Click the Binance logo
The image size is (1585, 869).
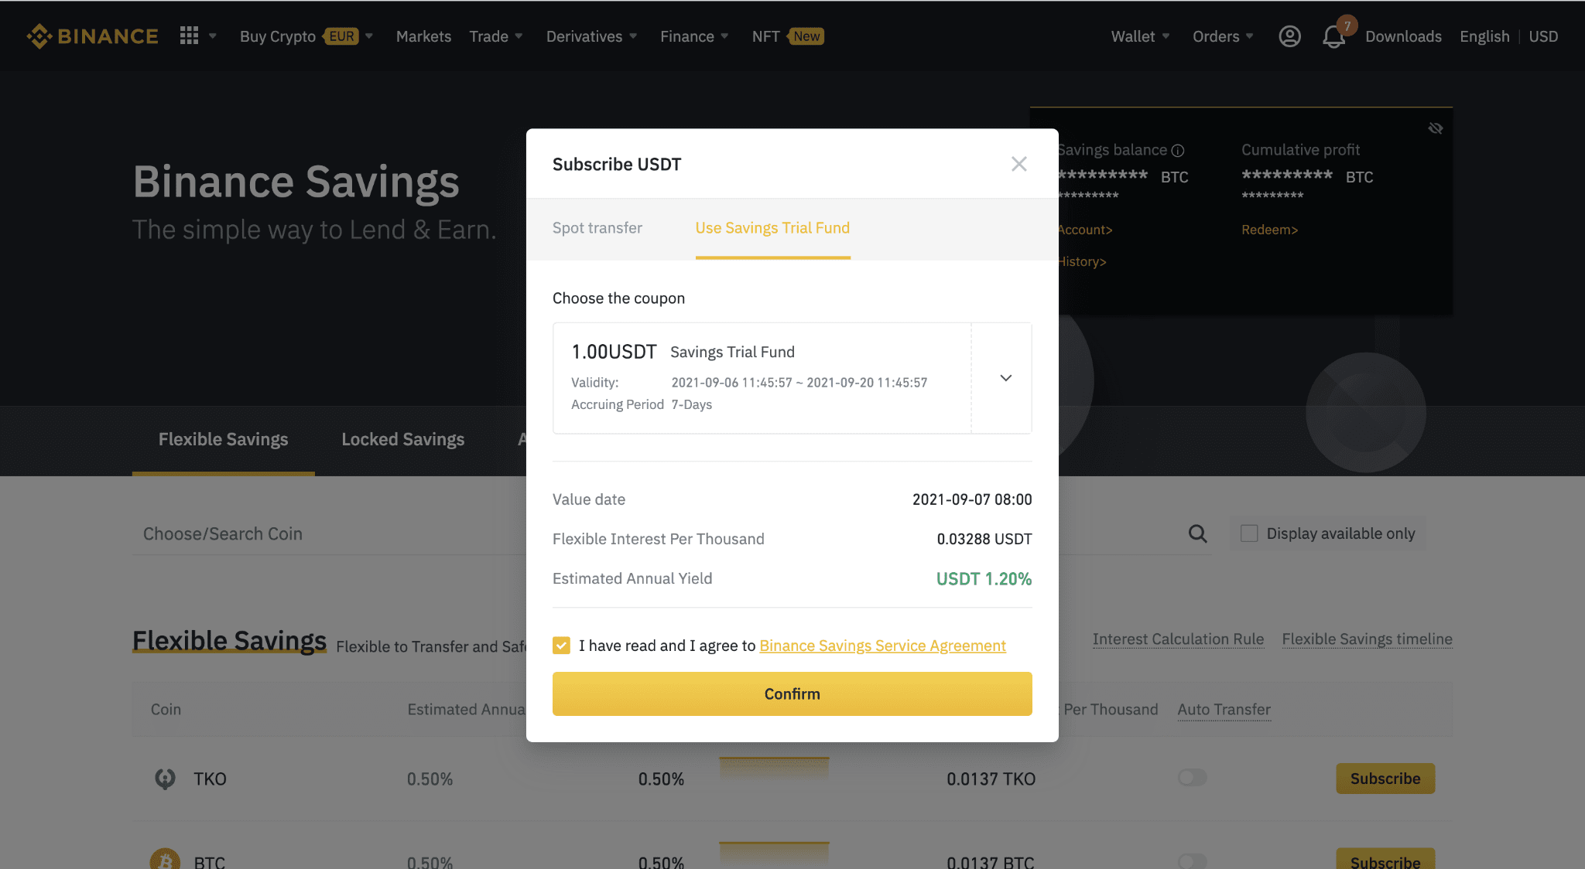(92, 36)
